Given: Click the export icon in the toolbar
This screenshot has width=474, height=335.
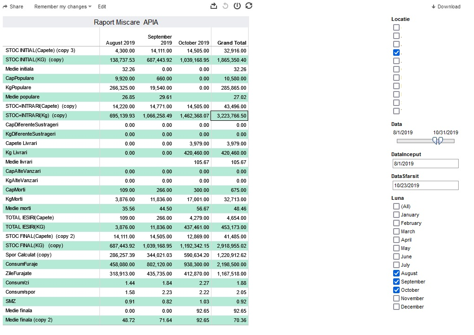Looking at the screenshot, I should pyautogui.click(x=214, y=6).
